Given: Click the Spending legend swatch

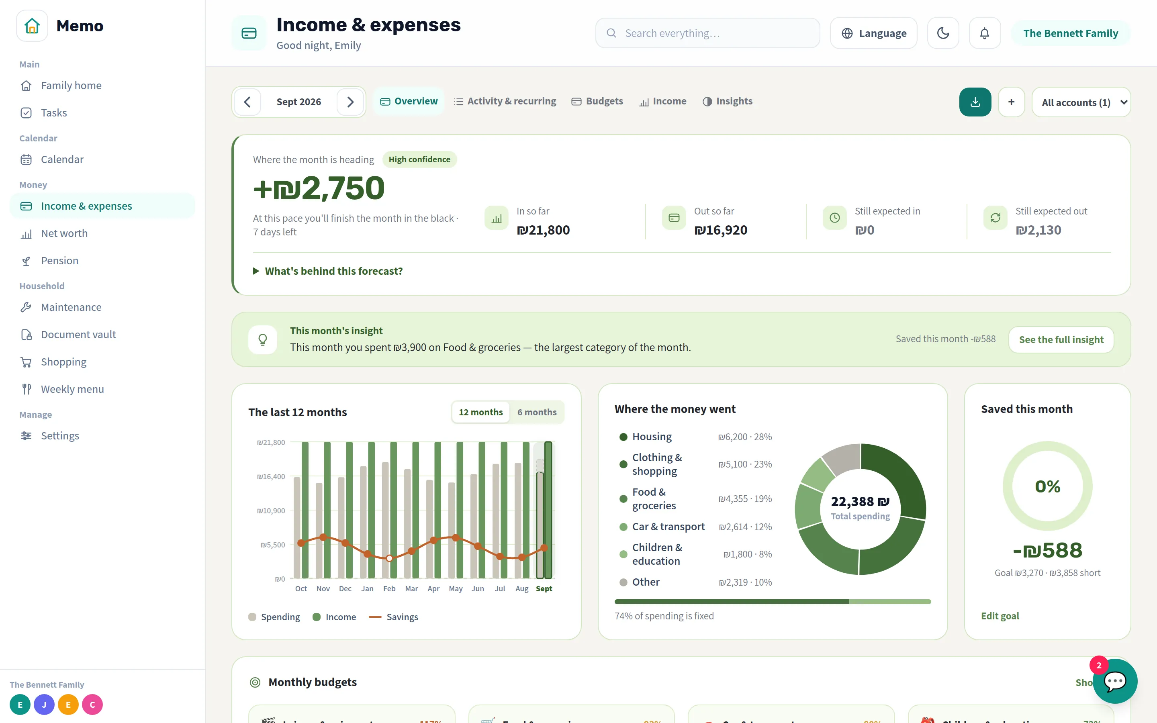Looking at the screenshot, I should tap(252, 617).
